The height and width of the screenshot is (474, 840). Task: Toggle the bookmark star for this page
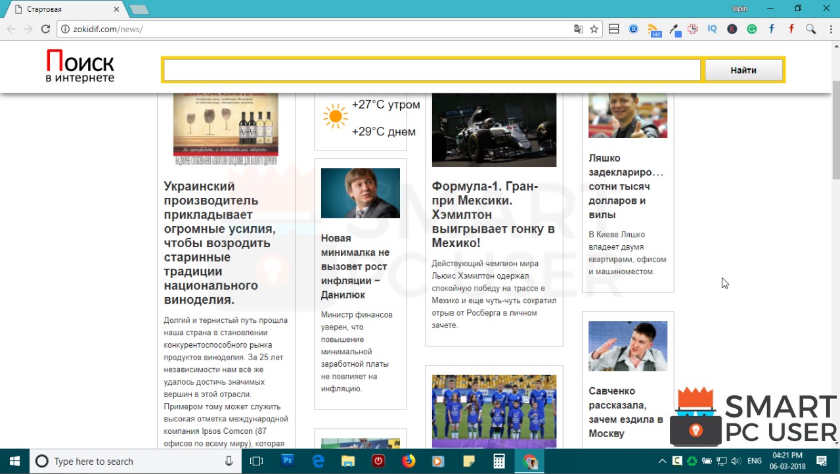(594, 29)
